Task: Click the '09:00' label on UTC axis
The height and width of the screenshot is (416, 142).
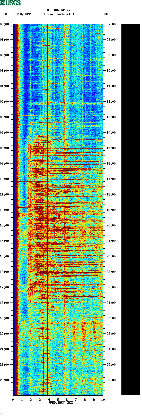Action: [x=111, y=55]
